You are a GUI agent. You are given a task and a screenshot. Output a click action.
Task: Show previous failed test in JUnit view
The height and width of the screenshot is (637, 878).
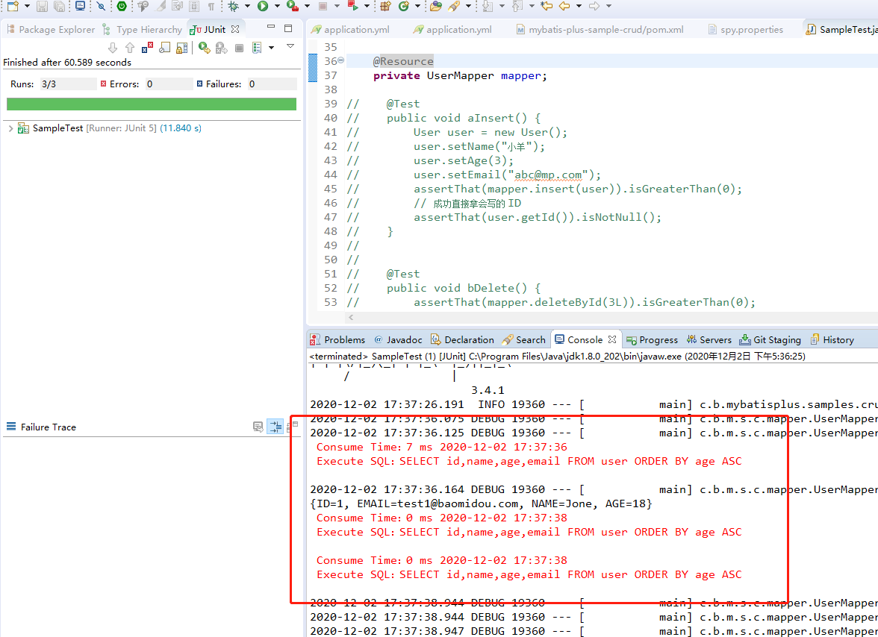pyautogui.click(x=128, y=48)
